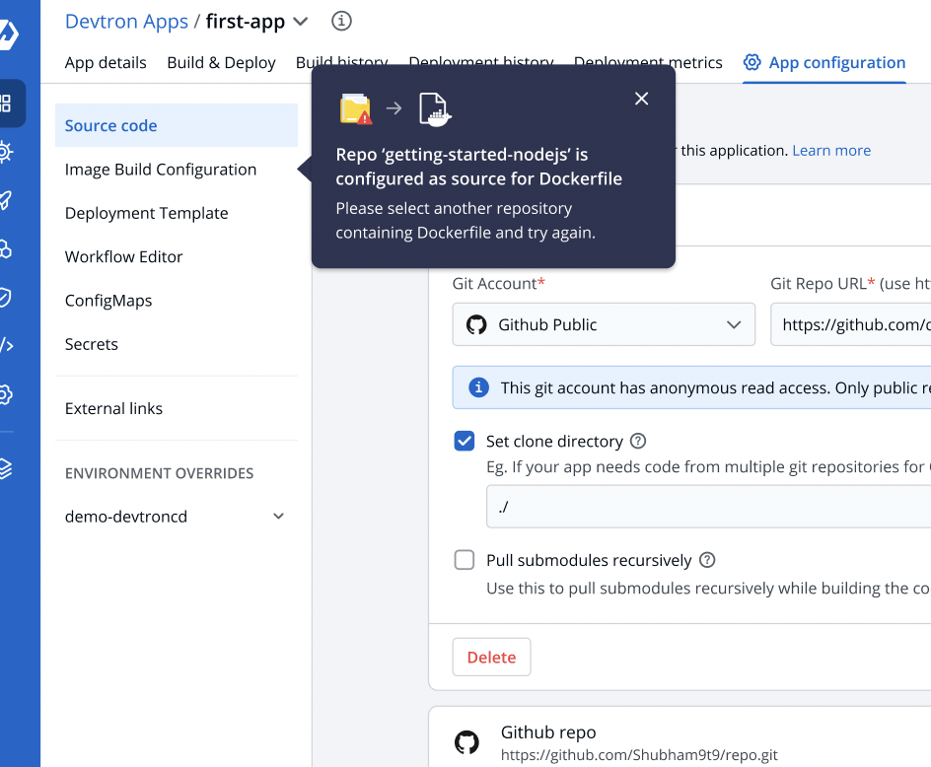Click the ENVIRONMENT OVERRIDES heading
This screenshot has width=931, height=767.
[159, 473]
